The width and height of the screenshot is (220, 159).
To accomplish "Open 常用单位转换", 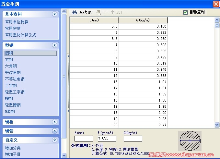I will (17, 22).
